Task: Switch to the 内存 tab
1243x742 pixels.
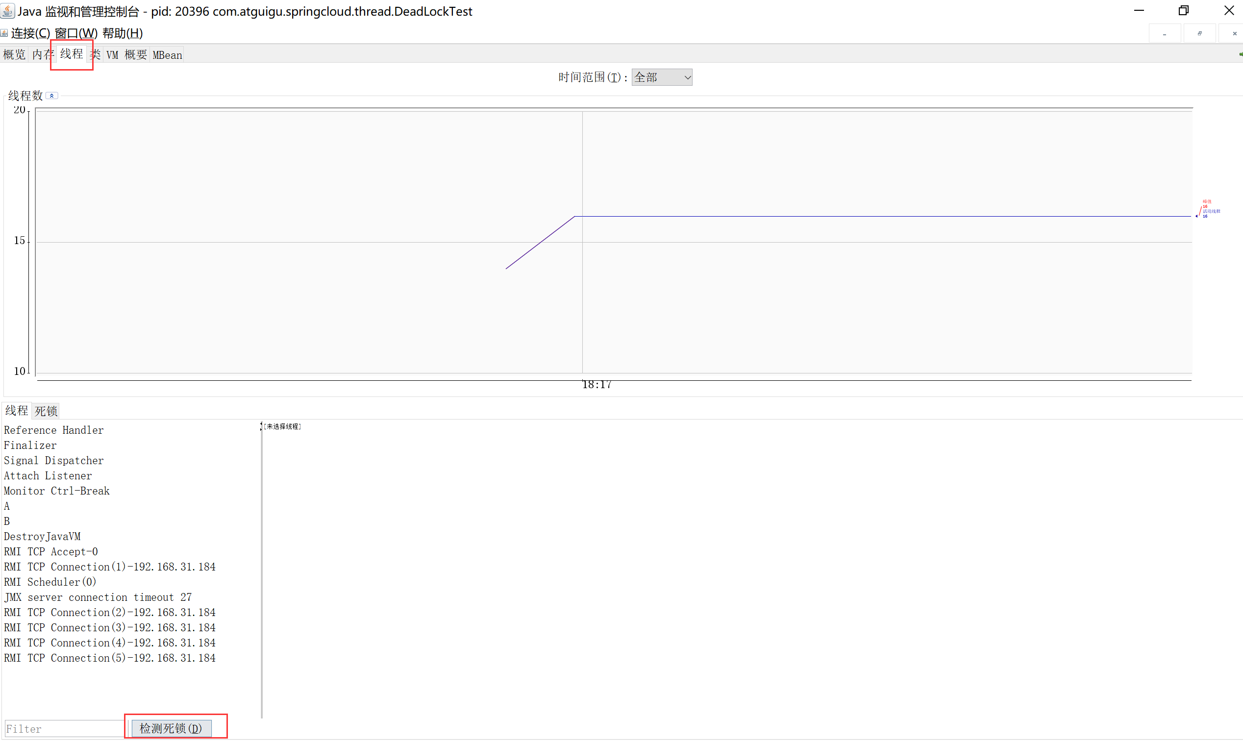Action: pyautogui.click(x=42, y=55)
